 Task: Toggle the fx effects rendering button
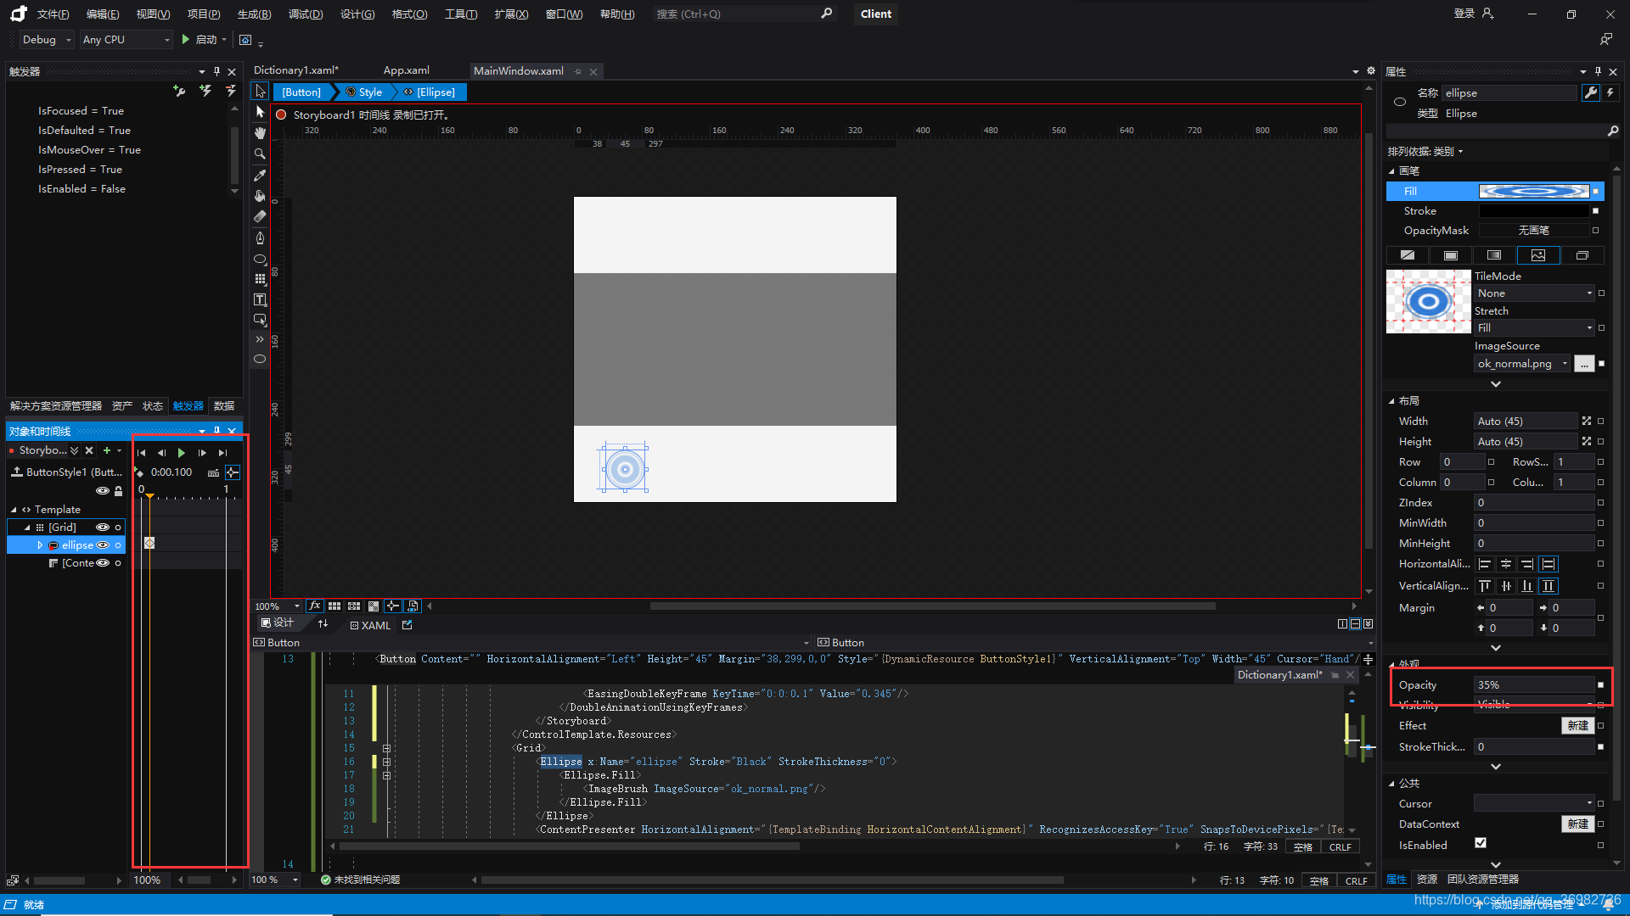click(x=314, y=606)
